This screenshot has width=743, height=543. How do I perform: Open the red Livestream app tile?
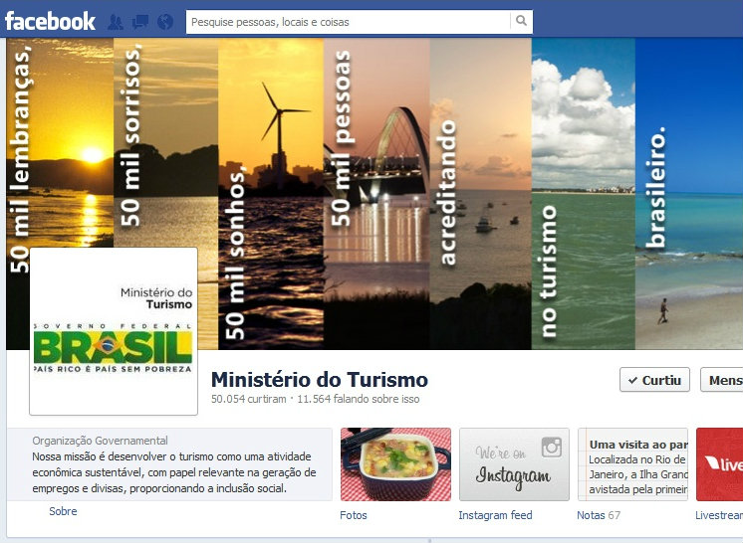tap(719, 464)
